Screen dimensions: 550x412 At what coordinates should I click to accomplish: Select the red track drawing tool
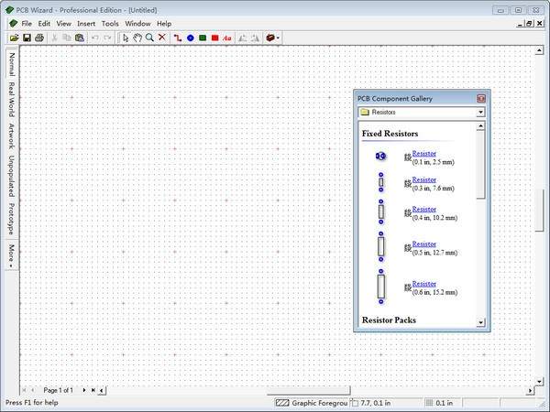tap(178, 38)
